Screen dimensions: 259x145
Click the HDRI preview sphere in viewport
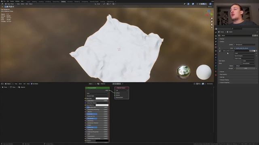pyautogui.click(x=183, y=72)
